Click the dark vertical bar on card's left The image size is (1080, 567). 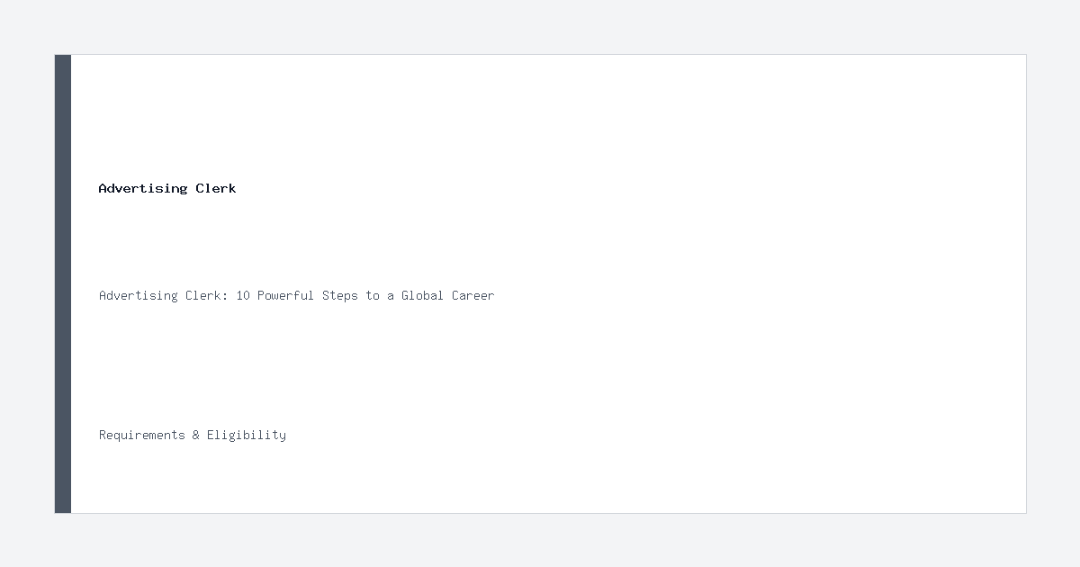[x=63, y=283]
